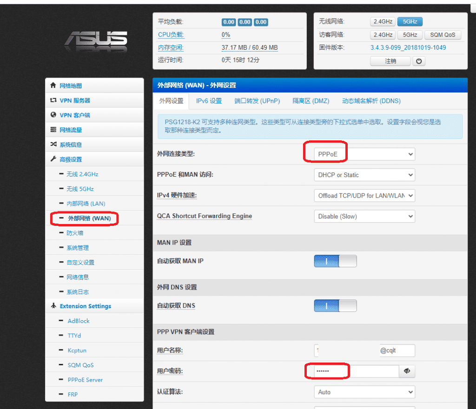Image resolution: width=476 pixels, height=409 pixels.
Task: Select the 2.4GHz wireless network button
Action: point(383,21)
